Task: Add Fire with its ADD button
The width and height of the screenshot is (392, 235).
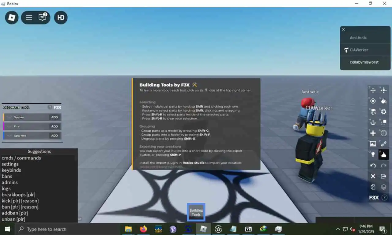Action: pyautogui.click(x=55, y=126)
